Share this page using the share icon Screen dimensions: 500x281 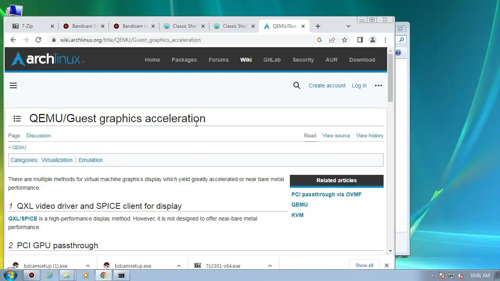pyautogui.click(x=332, y=40)
